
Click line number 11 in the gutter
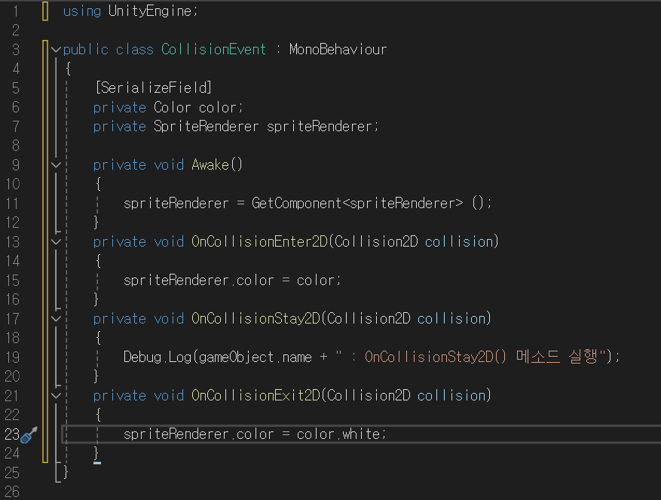(12, 204)
